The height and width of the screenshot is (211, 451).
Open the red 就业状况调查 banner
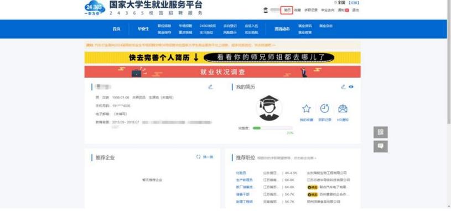pyautogui.click(x=222, y=72)
